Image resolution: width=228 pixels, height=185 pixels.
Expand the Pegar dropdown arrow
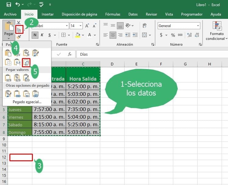pyautogui.click(x=9, y=38)
